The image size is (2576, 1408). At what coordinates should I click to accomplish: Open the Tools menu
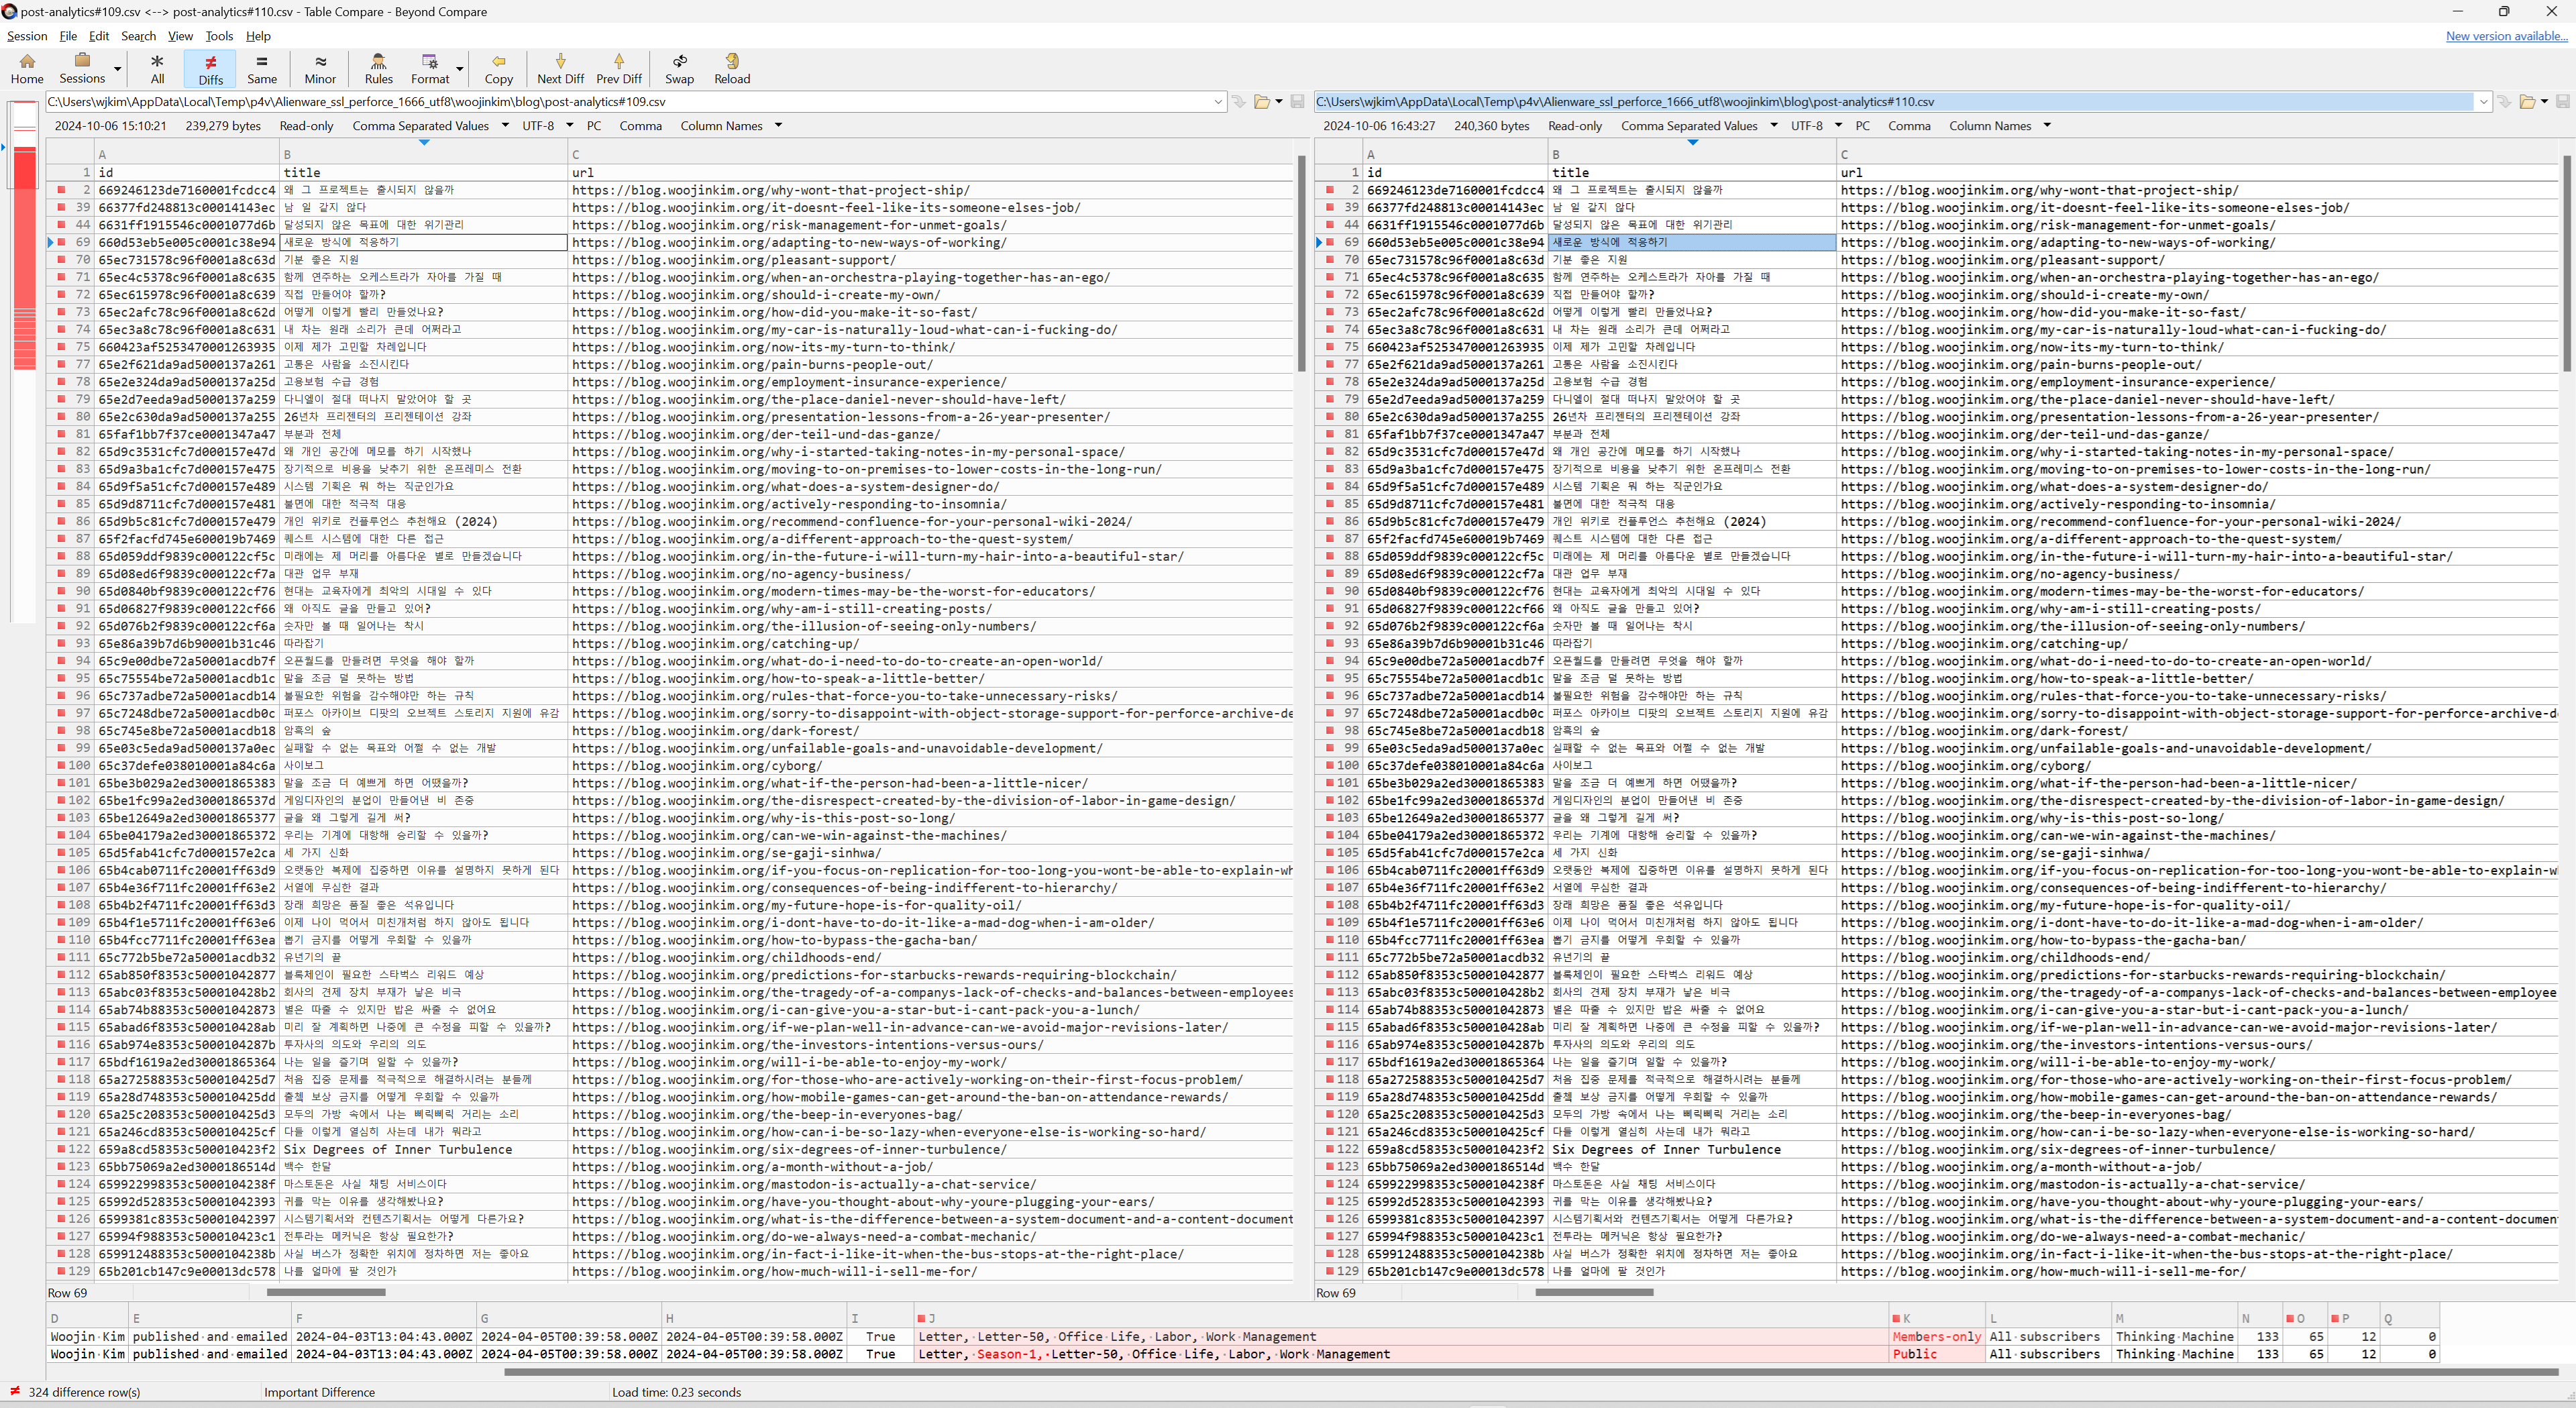(219, 36)
